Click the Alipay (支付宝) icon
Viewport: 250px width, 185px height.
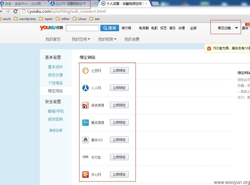point(86,157)
